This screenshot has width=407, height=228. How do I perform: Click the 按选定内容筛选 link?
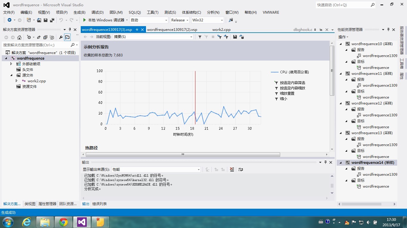pos(293,83)
